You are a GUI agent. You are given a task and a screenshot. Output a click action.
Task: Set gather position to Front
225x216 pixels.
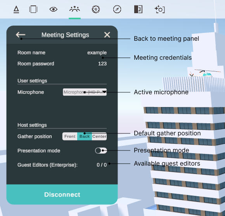(x=70, y=136)
